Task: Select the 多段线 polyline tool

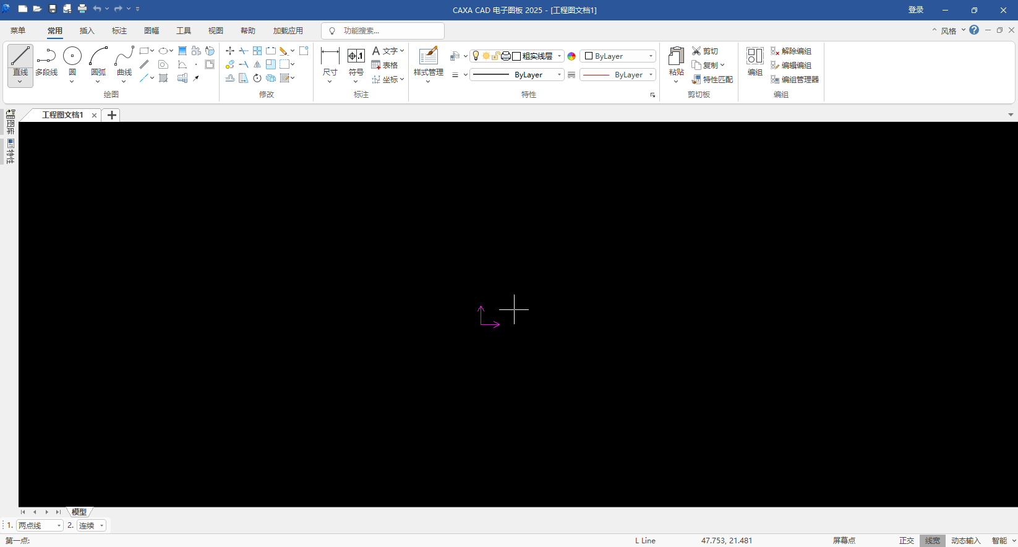Action: pos(46,61)
